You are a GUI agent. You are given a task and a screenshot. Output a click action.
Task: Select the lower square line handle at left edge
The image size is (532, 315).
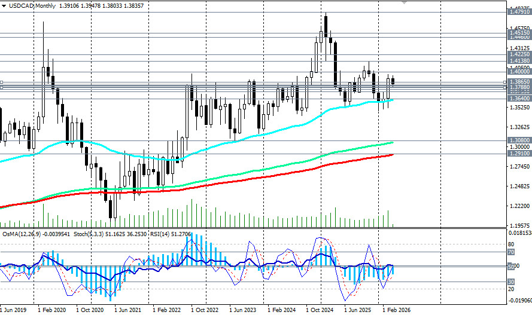pos(2,88)
